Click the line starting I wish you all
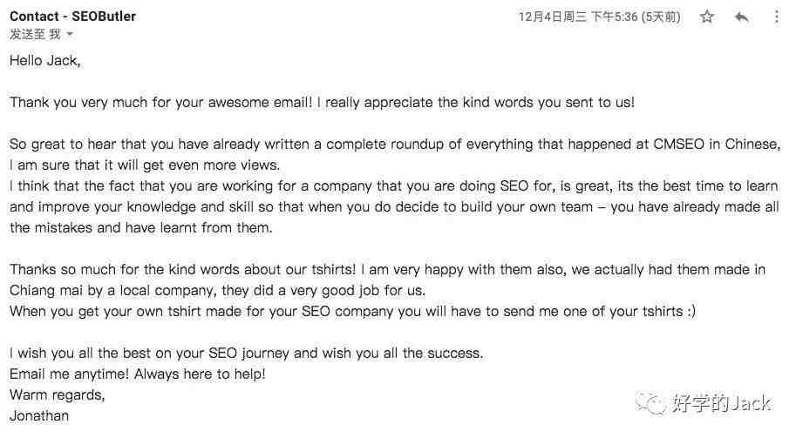The height and width of the screenshot is (438, 796). tap(246, 354)
